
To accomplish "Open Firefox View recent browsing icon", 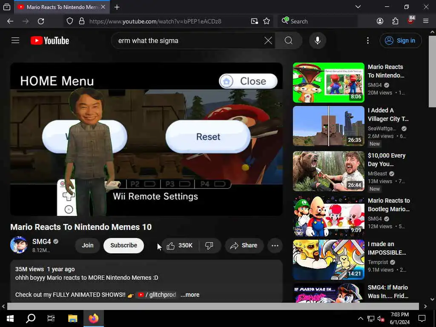I will (7, 7).
